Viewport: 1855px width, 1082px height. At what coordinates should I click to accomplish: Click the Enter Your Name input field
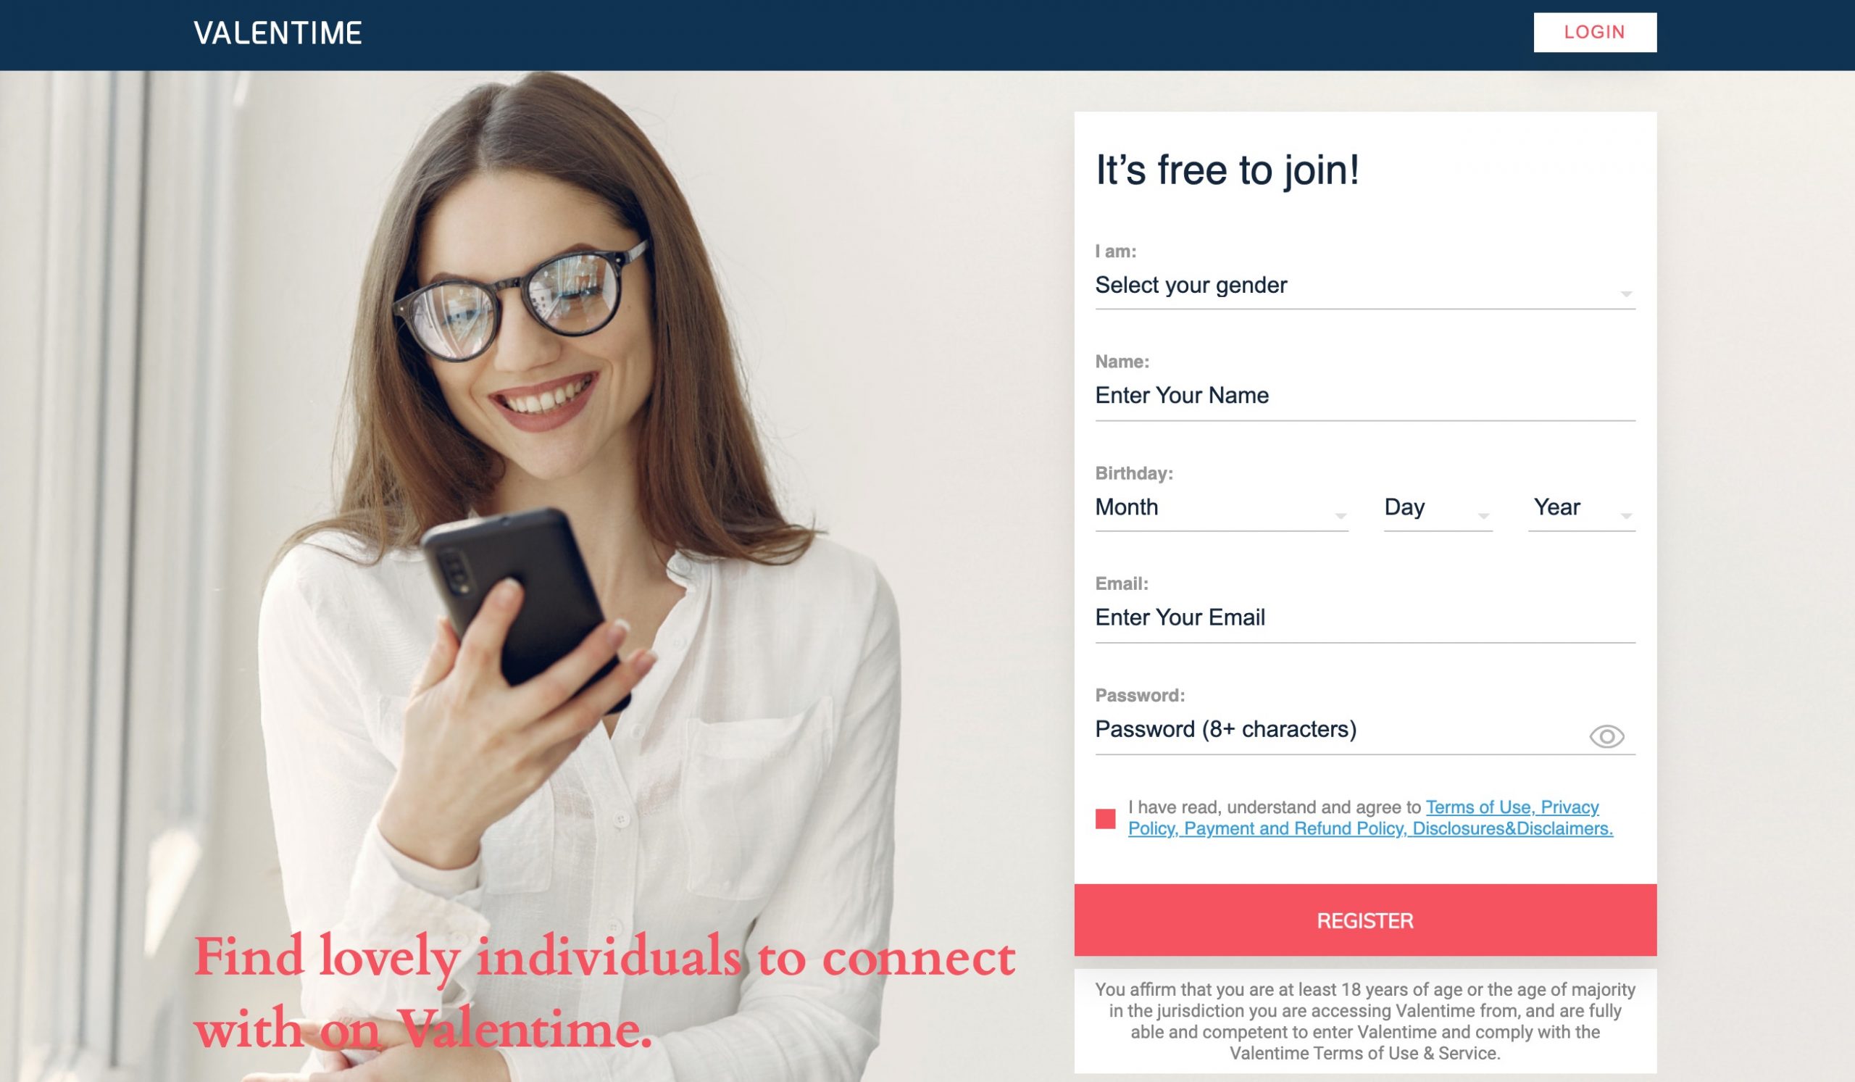click(x=1364, y=396)
